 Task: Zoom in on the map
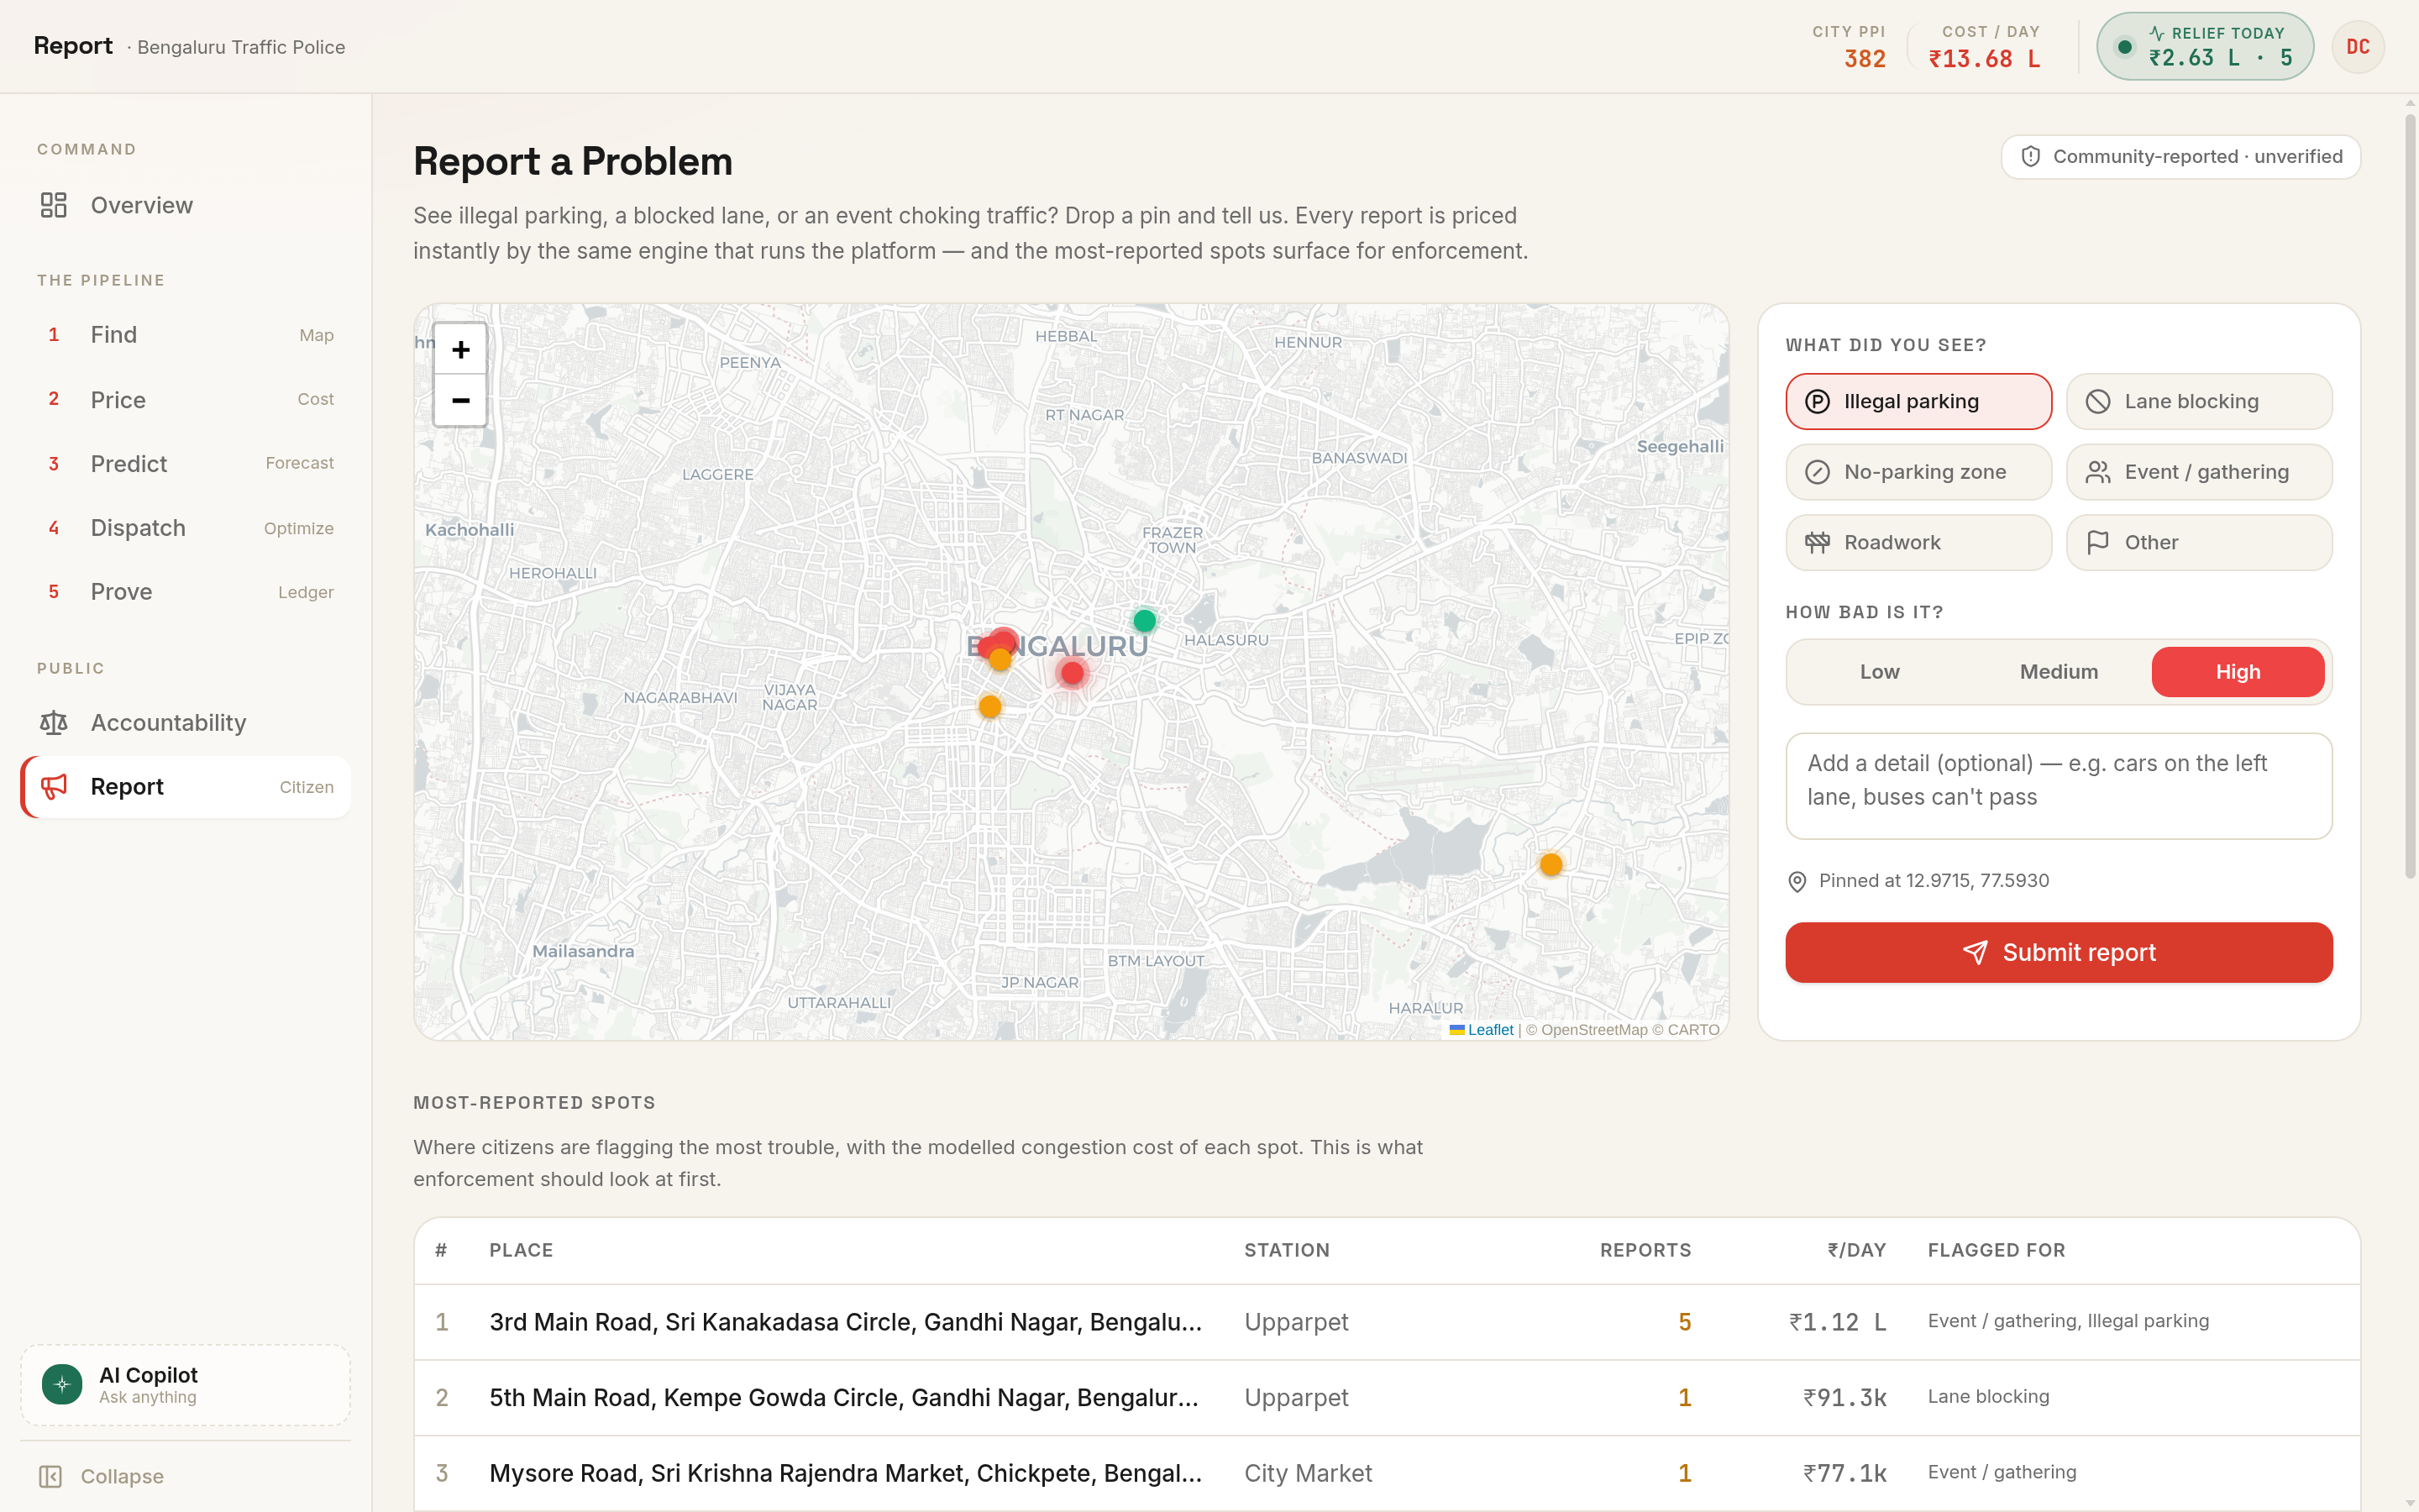(459, 349)
